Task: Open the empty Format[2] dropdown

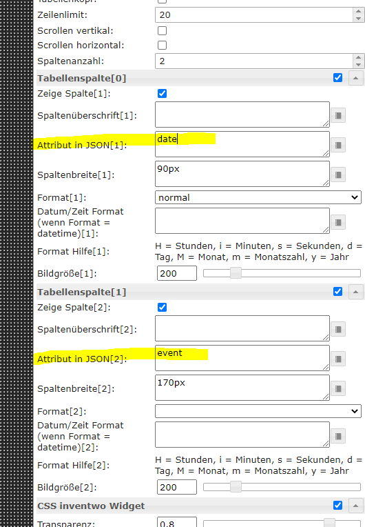Action: [258, 411]
